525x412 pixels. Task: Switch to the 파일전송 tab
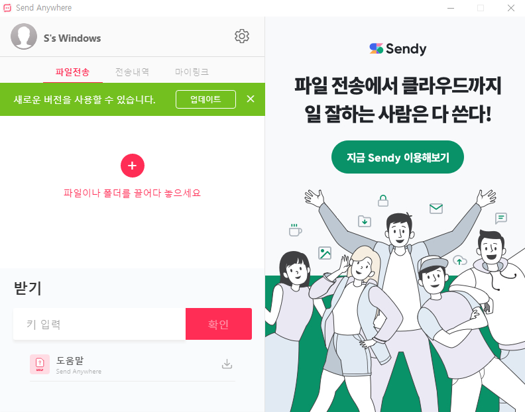(x=73, y=72)
